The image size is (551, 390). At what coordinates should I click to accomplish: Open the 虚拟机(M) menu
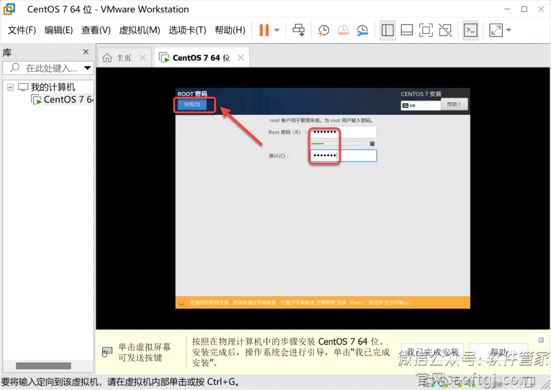[x=139, y=30]
